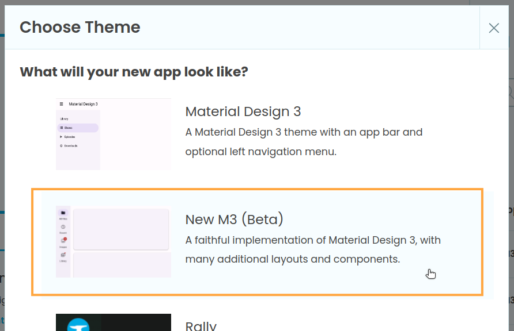Click the Recent clock icon in preview
The width and height of the screenshot is (514, 331).
click(x=63, y=227)
